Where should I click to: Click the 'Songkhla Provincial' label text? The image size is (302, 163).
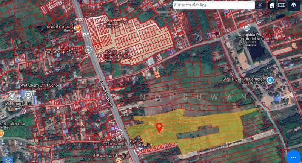pyautogui.click(x=256, y=35)
